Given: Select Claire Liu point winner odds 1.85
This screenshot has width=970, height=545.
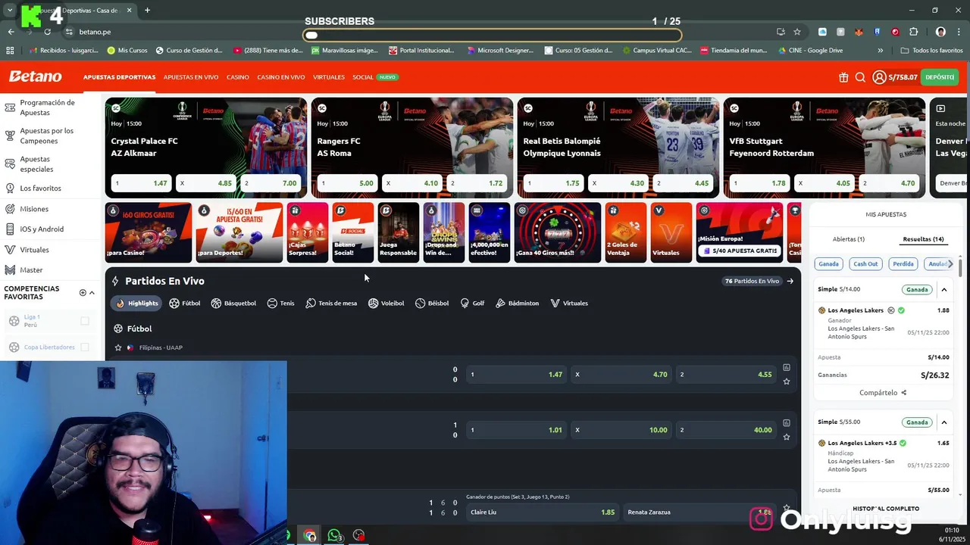Looking at the screenshot, I should (543, 512).
